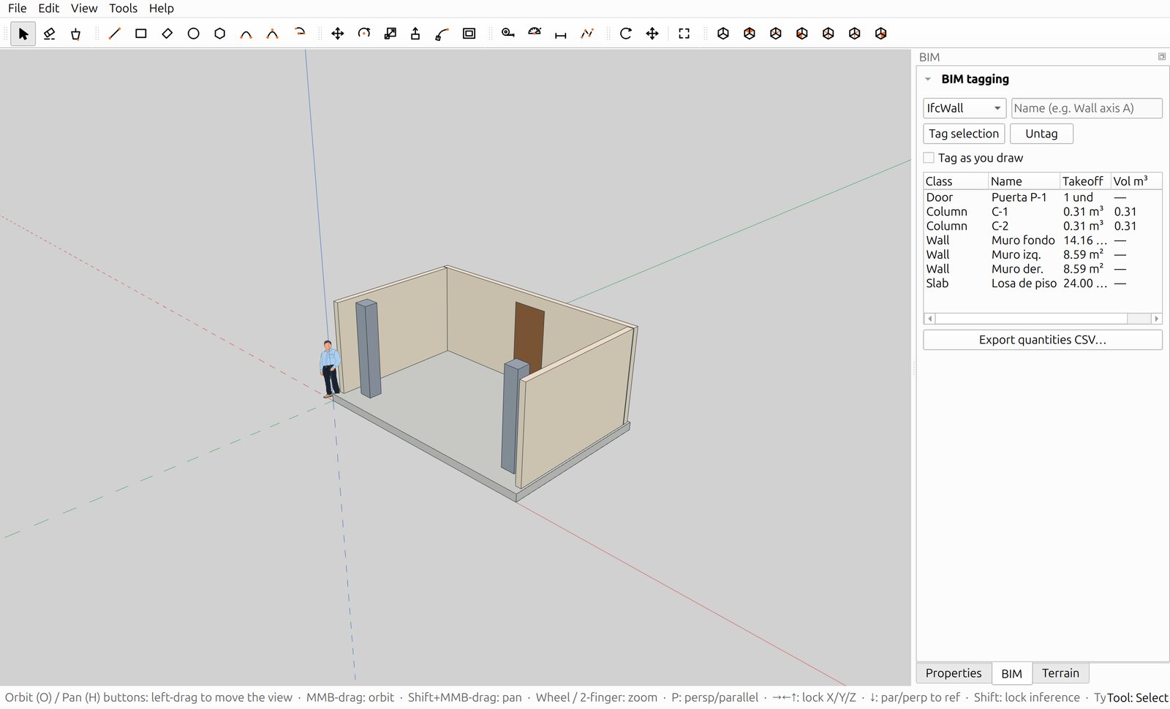Screen dimensions: 1170x709
Task: Activate the Line drawing tool
Action: click(x=115, y=34)
